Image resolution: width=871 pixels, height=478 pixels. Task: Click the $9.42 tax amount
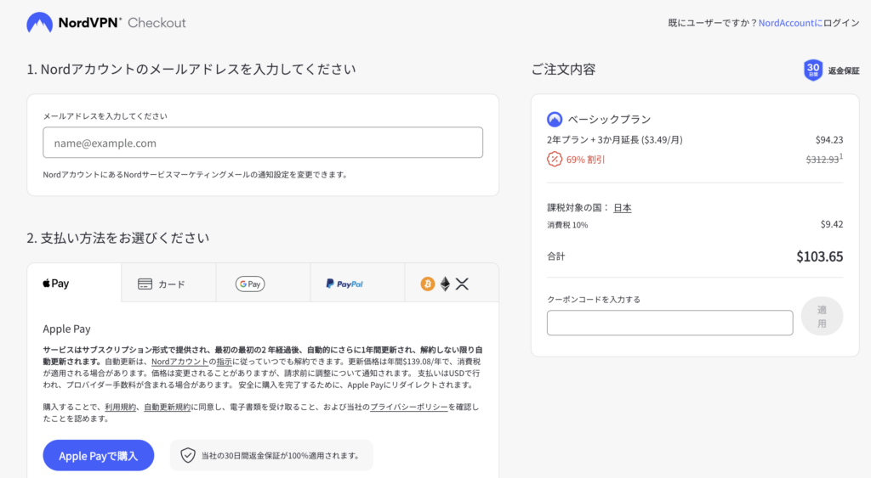[x=832, y=224]
